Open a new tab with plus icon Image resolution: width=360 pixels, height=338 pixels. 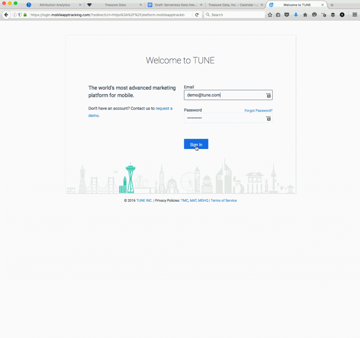click(332, 5)
